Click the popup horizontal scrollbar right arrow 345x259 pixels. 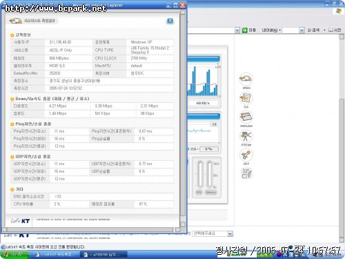[x=177, y=229]
